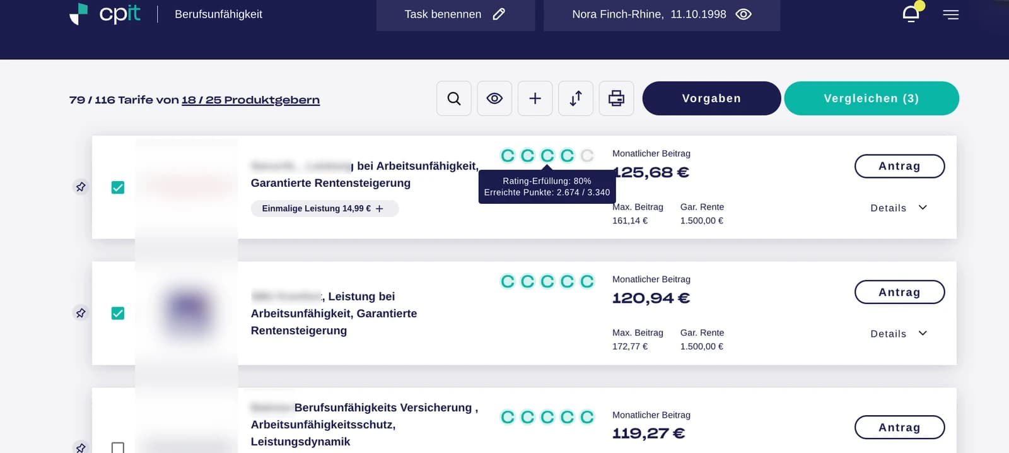Click the Max. Beitrag 161,14 € value
Image resolution: width=1009 pixels, height=453 pixels.
click(630, 221)
